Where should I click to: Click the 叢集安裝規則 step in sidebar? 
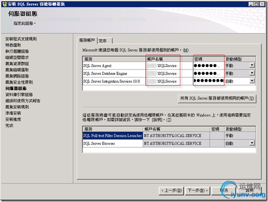(x=17, y=107)
